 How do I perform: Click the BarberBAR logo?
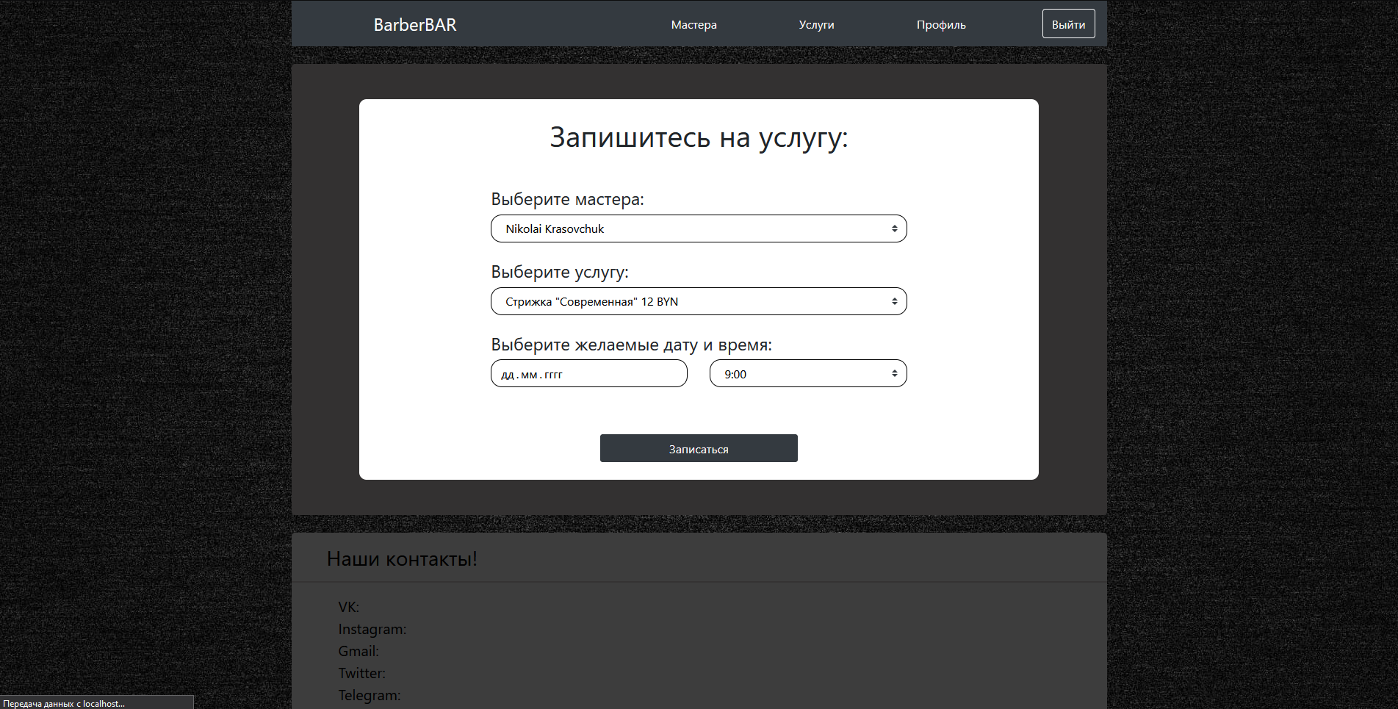[x=414, y=24]
